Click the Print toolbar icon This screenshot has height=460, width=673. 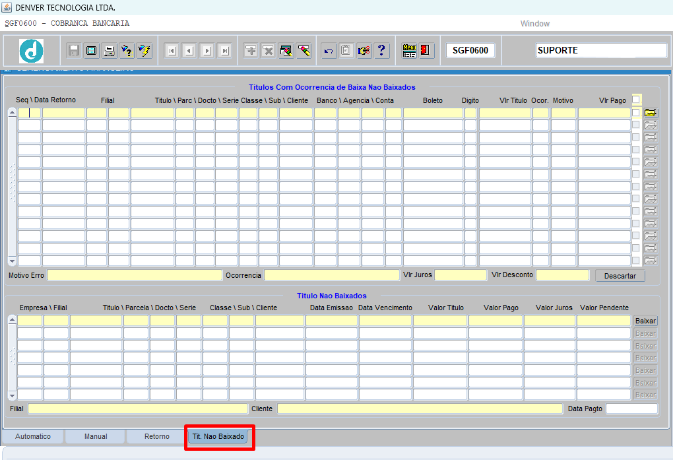[x=110, y=51]
